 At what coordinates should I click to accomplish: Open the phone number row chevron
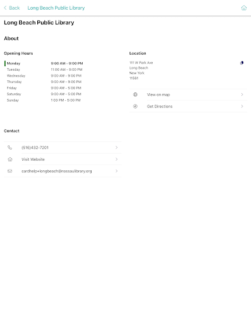click(117, 147)
